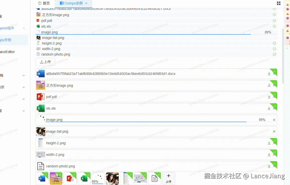
Task: Click the + 上传 upload card at bottom
Action: [x=169, y=178]
